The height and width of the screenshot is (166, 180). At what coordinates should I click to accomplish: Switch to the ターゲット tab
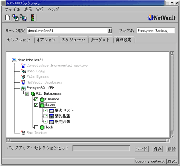click(100, 40)
